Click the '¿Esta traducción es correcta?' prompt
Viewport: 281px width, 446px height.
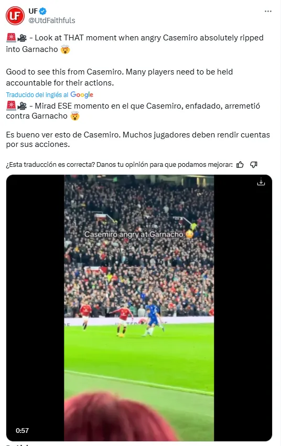coord(50,164)
